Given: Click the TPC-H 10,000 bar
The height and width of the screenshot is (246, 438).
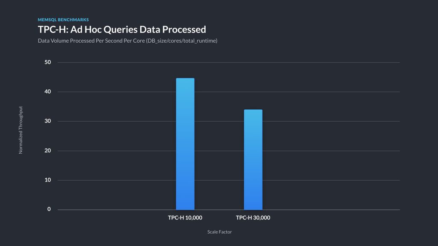Looking at the screenshot, I should 185,144.
